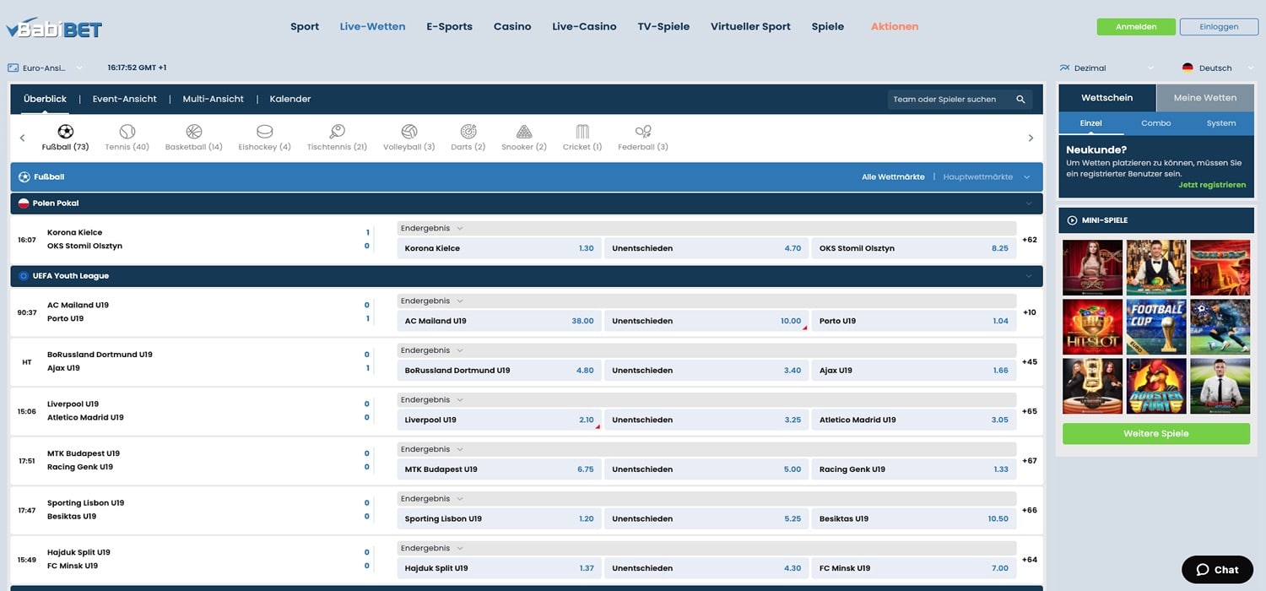This screenshot has width=1266, height=591.
Task: Select the Fußball sport icon
Action: coord(65,132)
